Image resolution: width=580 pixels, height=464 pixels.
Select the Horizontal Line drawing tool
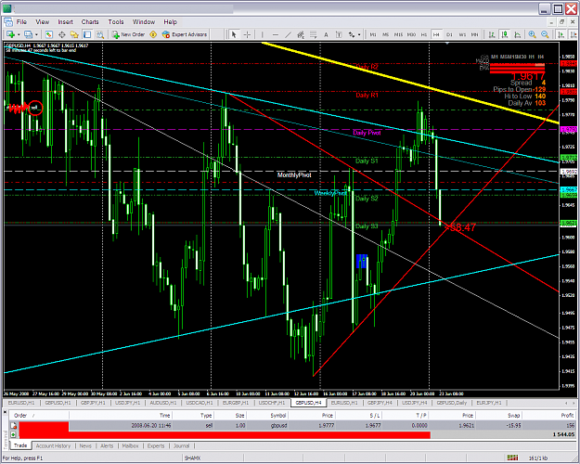click(x=276, y=34)
